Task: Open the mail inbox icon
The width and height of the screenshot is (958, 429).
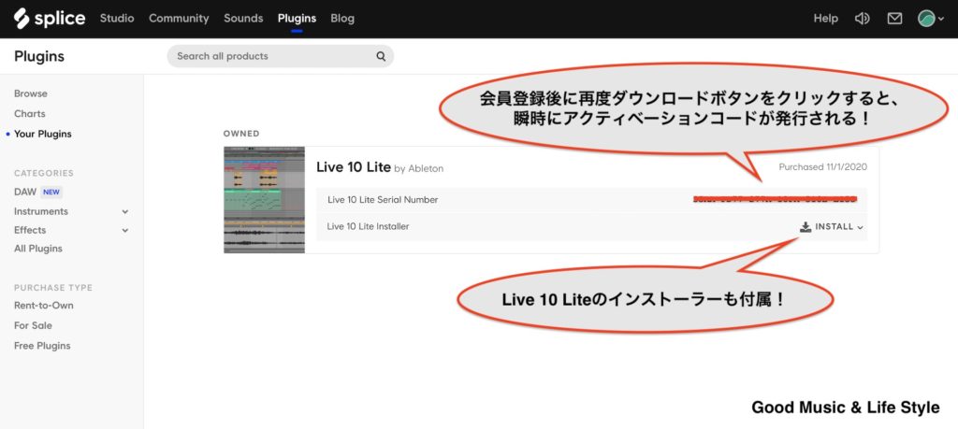Action: [x=894, y=19]
